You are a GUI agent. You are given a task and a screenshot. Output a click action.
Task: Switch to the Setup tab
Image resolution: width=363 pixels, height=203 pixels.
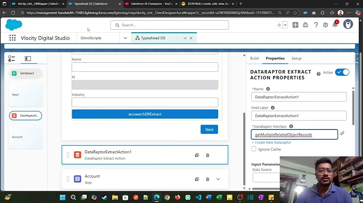[296, 58]
